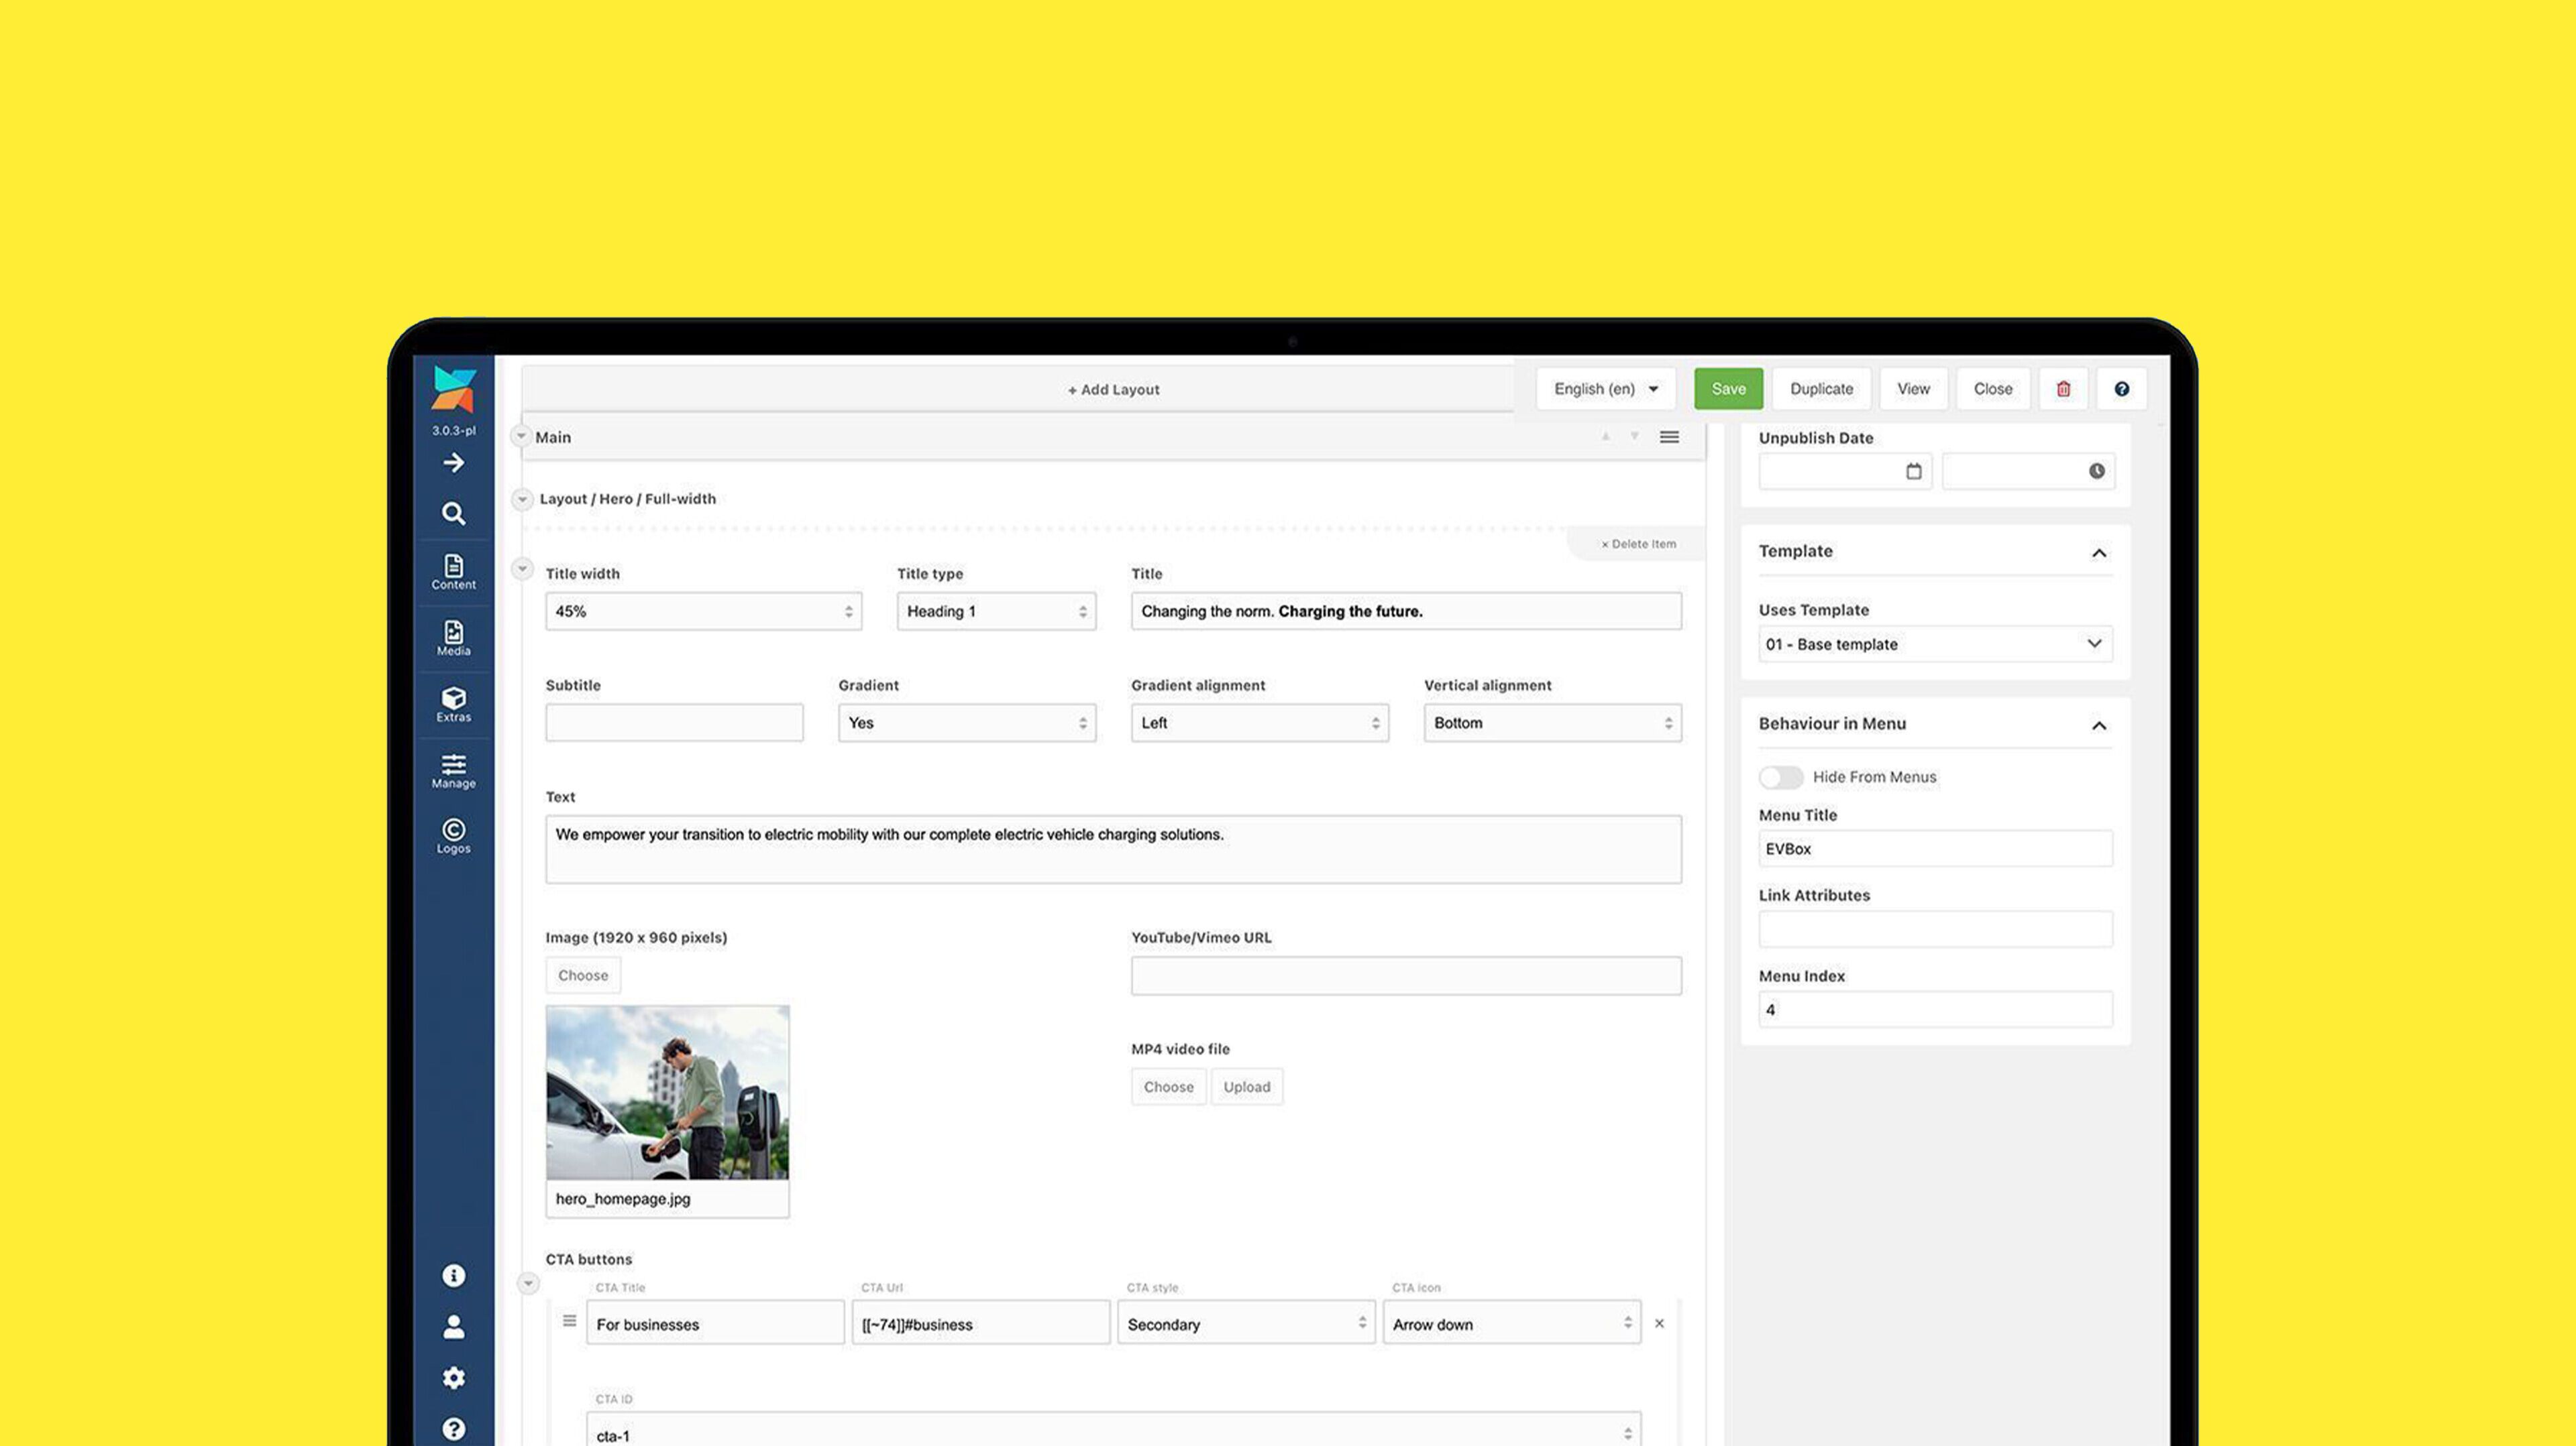Focus the Unpublish time input
Image resolution: width=2576 pixels, height=1446 pixels.
point(2028,471)
